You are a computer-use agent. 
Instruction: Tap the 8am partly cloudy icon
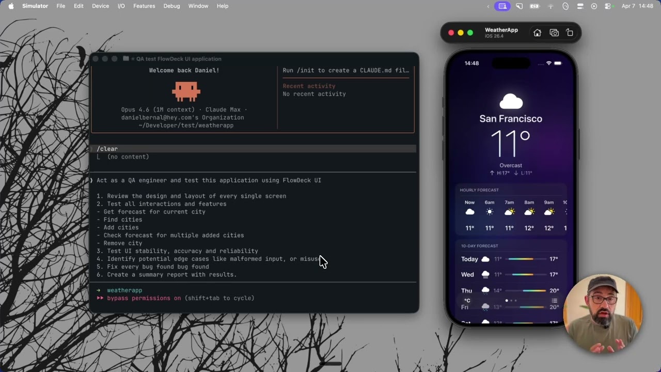(x=529, y=212)
